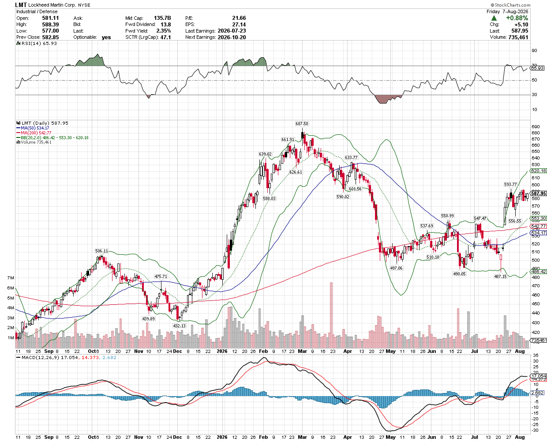
Task: Click the MACD(12,26,9) 17.054 legend
Action: pyautogui.click(x=48, y=358)
